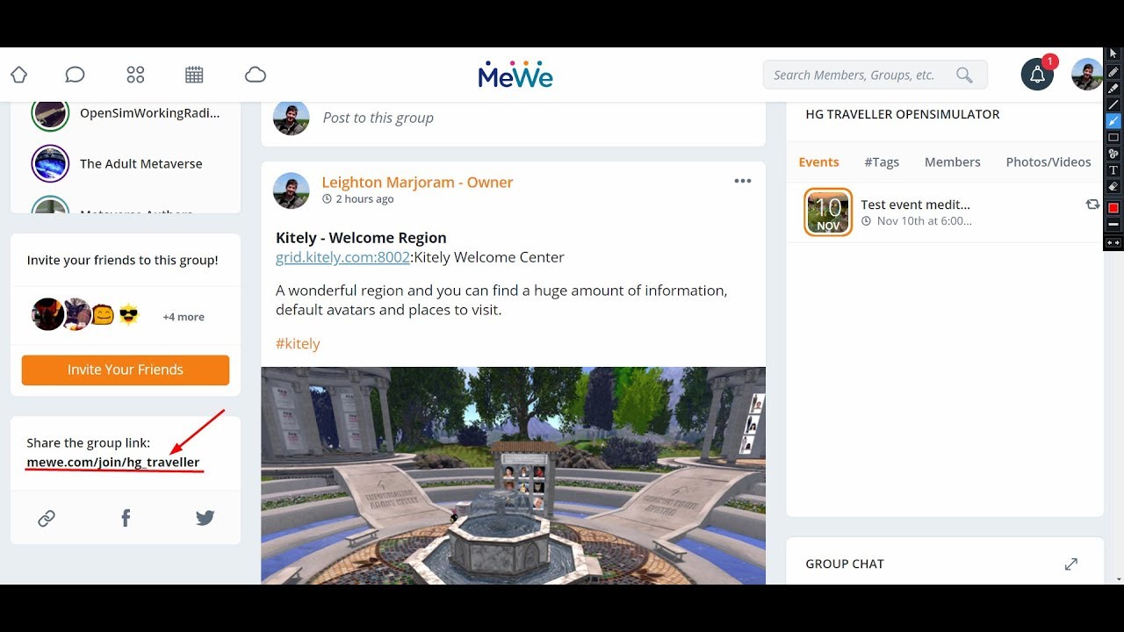
Task: Go to the MeWe home feed icon
Action: tap(18, 75)
